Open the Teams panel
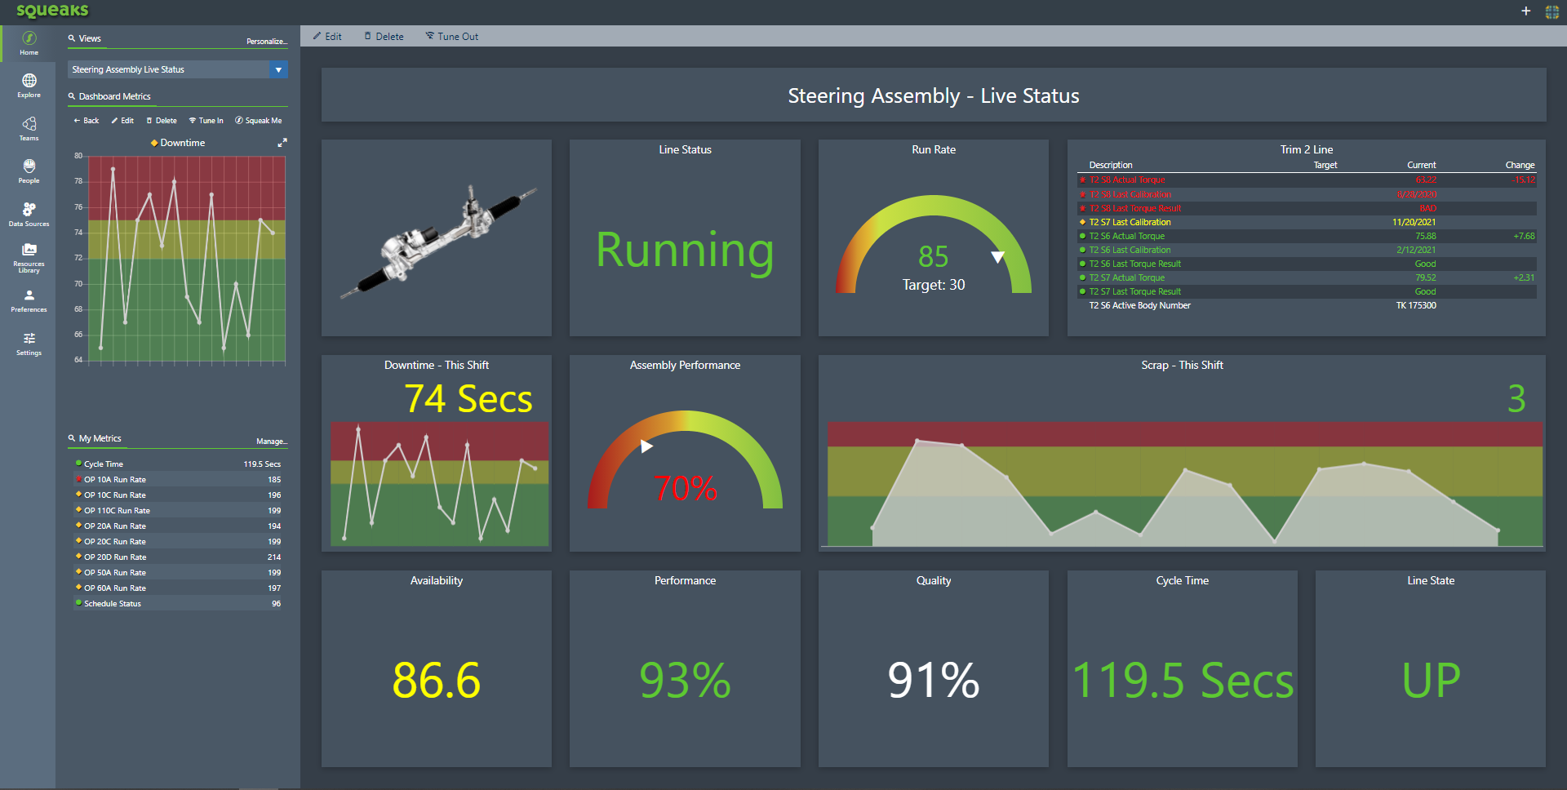Viewport: 1567px width, 790px height. pos(29,129)
